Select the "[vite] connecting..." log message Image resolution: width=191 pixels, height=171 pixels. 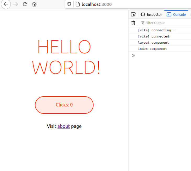(157, 30)
